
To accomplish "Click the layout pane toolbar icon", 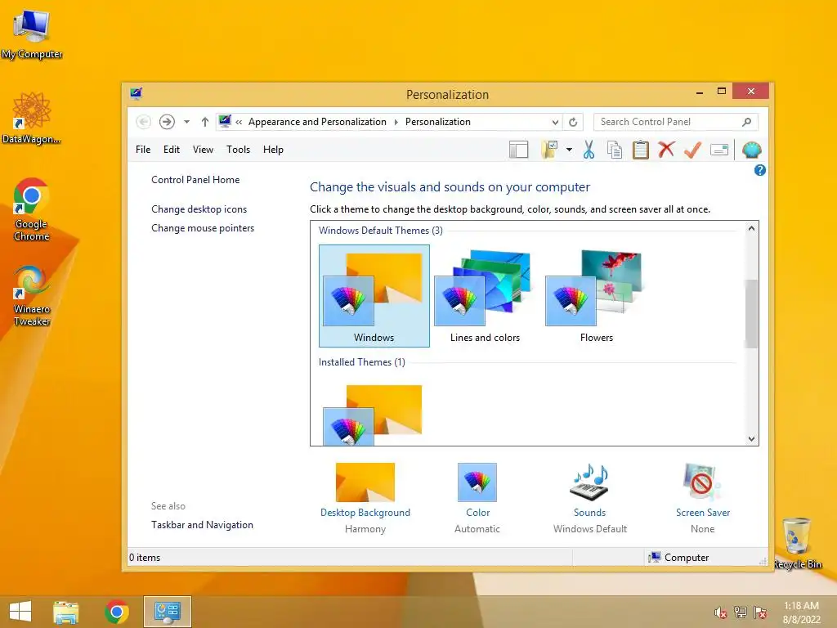I will click(518, 150).
